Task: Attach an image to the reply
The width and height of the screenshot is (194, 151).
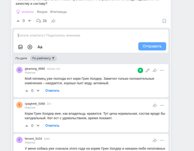Action: [20, 47]
